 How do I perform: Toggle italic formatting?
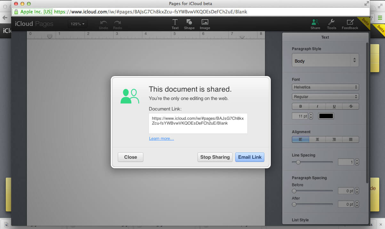[x=317, y=106]
